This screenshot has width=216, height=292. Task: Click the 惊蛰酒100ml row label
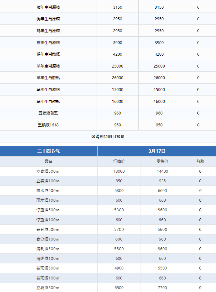pos(48,220)
